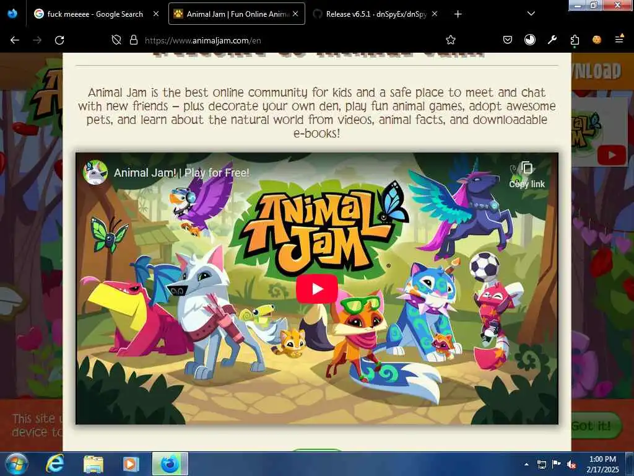Image resolution: width=634 pixels, height=476 pixels.
Task: Click the network tray icon
Action: pos(541,464)
